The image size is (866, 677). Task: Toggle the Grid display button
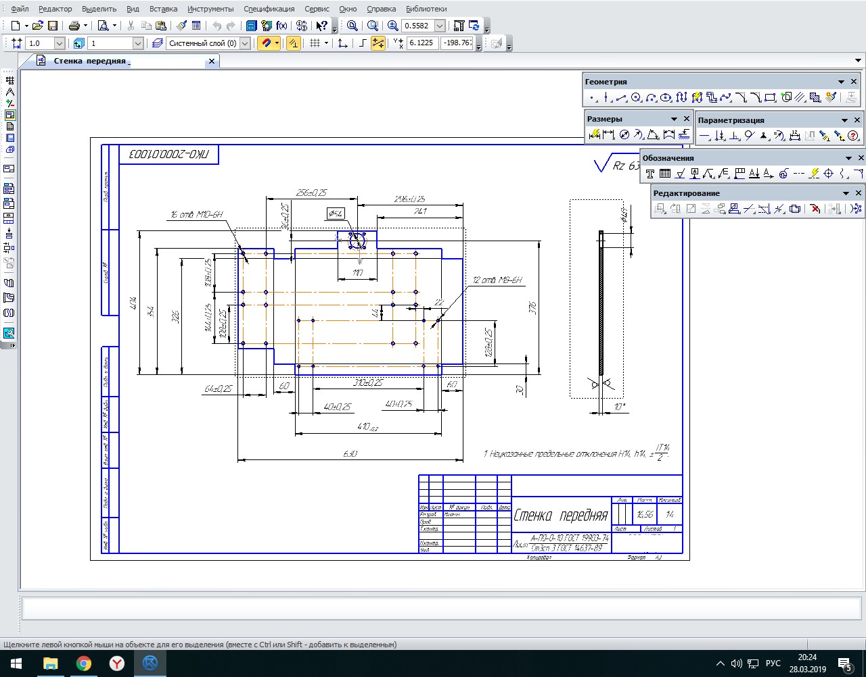[315, 43]
